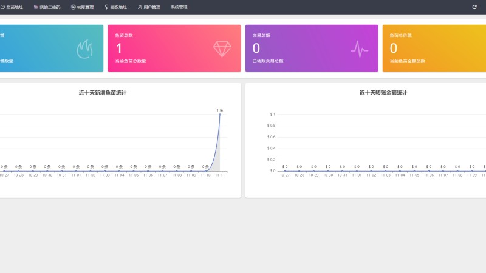
Task: Click the value 0 on the 鱼苗总价值 card
Action: point(393,49)
